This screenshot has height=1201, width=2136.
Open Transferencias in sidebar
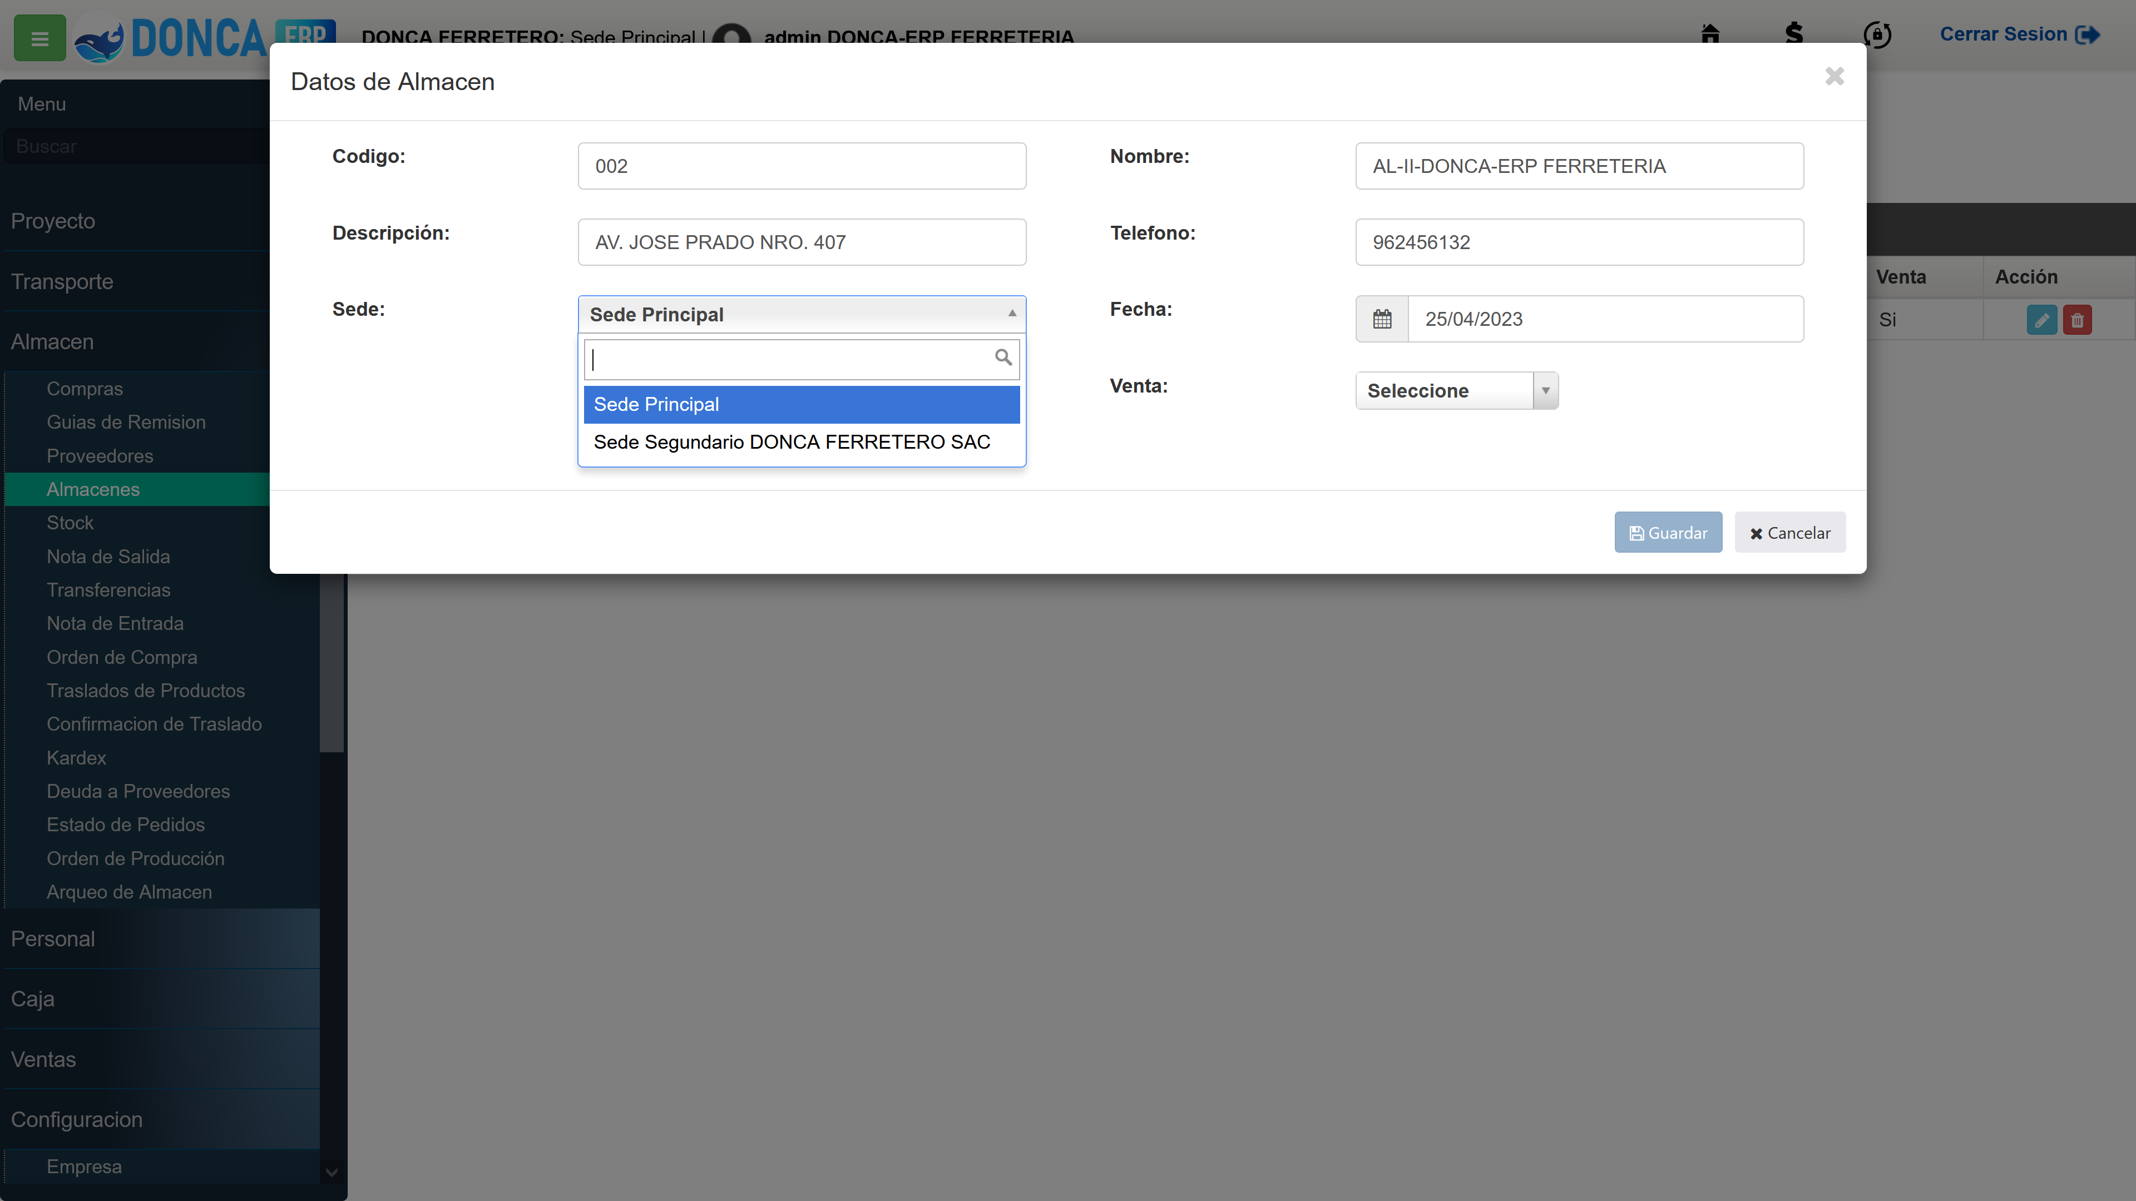pyautogui.click(x=108, y=590)
